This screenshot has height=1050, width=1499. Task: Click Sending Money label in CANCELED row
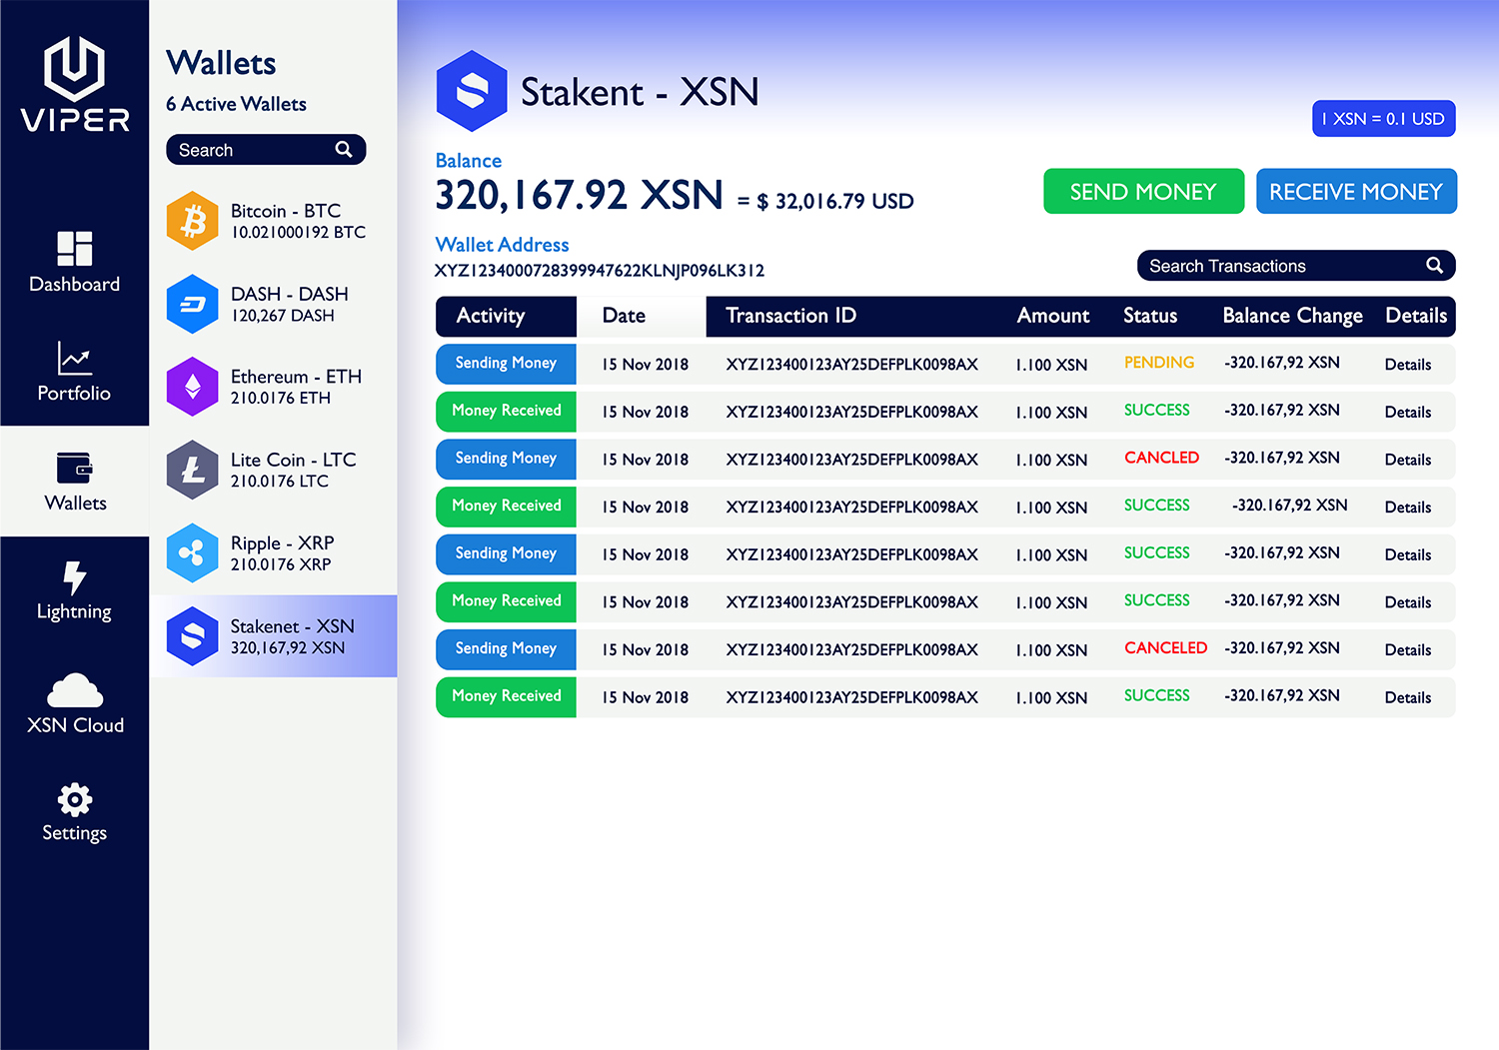(x=506, y=648)
